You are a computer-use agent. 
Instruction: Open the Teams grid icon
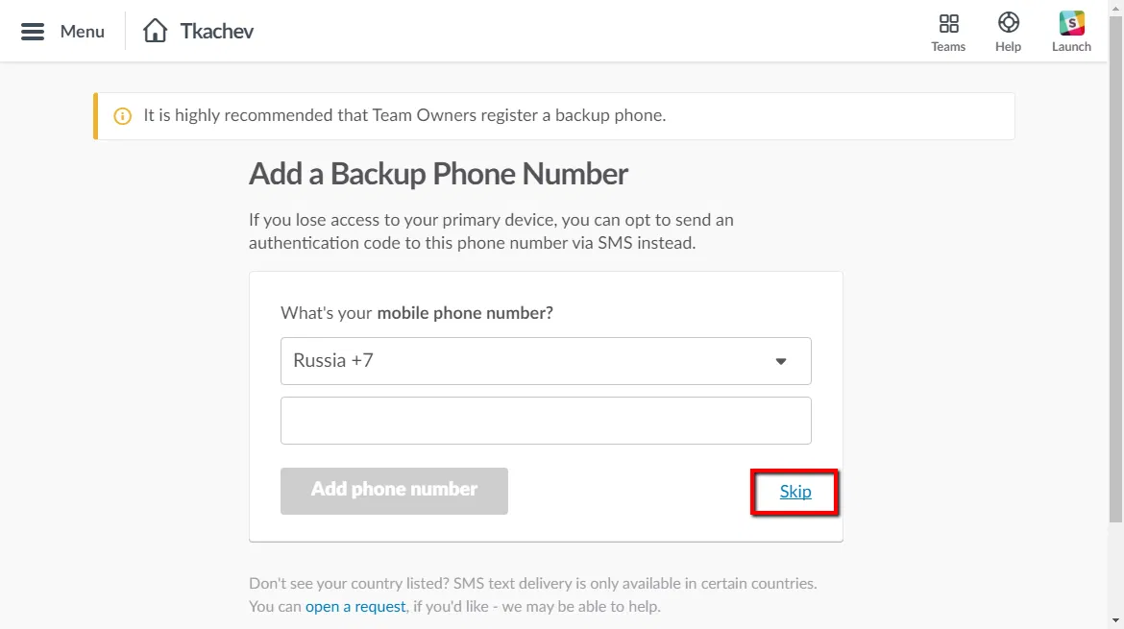click(948, 23)
